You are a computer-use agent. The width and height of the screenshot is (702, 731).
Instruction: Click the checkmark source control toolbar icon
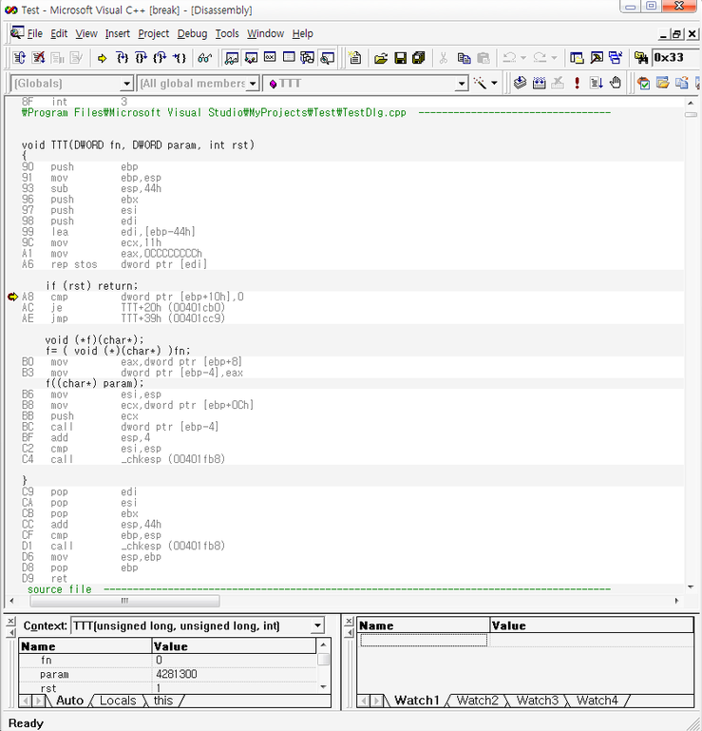[x=644, y=84]
